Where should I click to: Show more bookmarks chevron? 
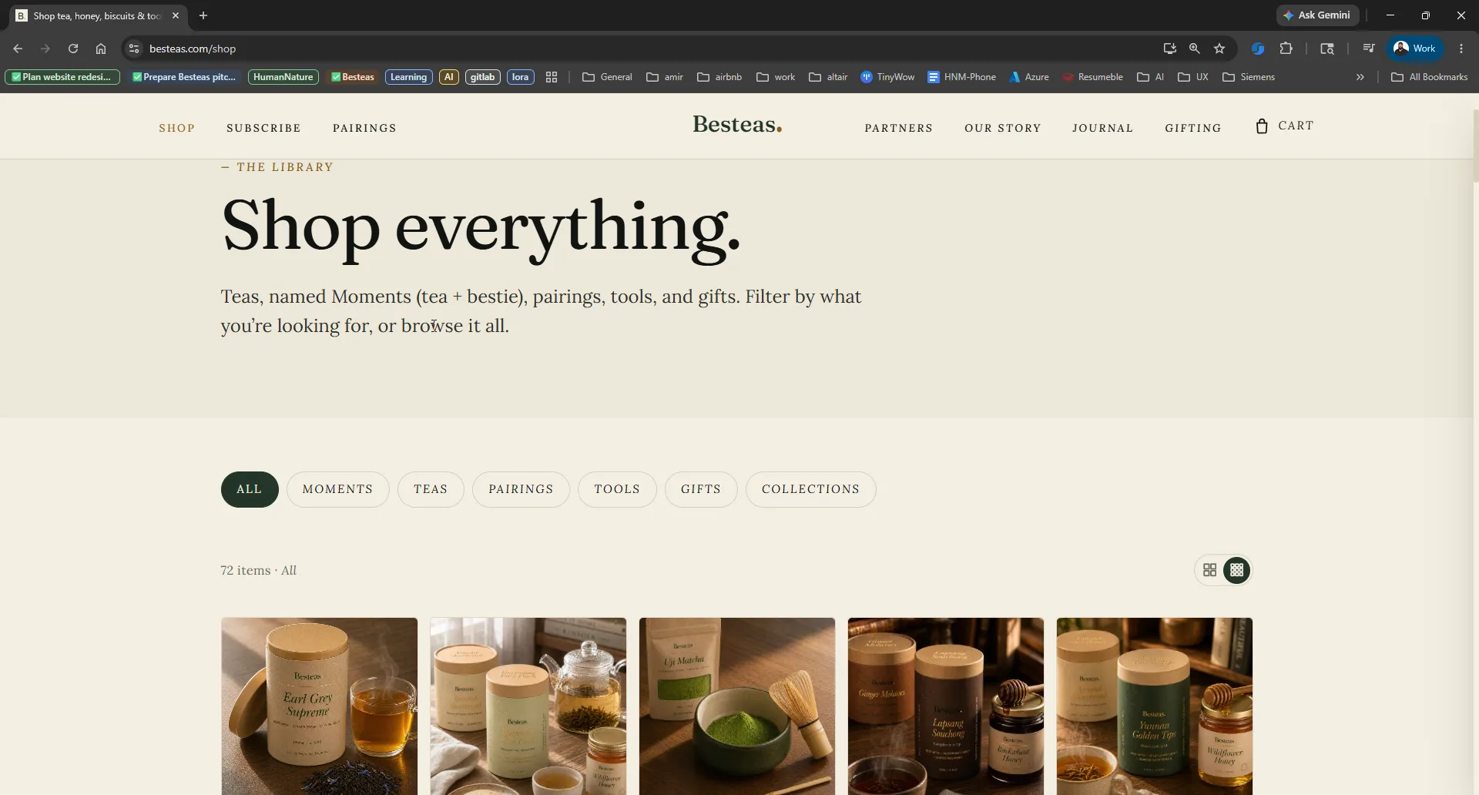(x=1360, y=77)
